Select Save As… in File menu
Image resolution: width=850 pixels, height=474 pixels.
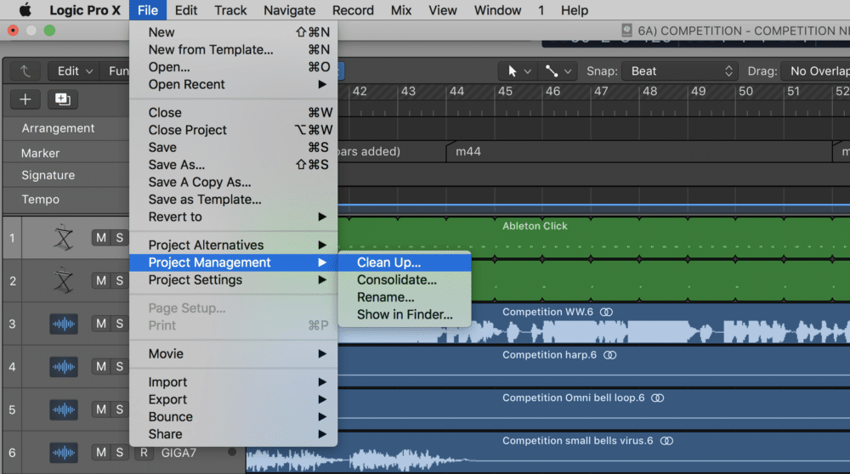[x=233, y=165]
